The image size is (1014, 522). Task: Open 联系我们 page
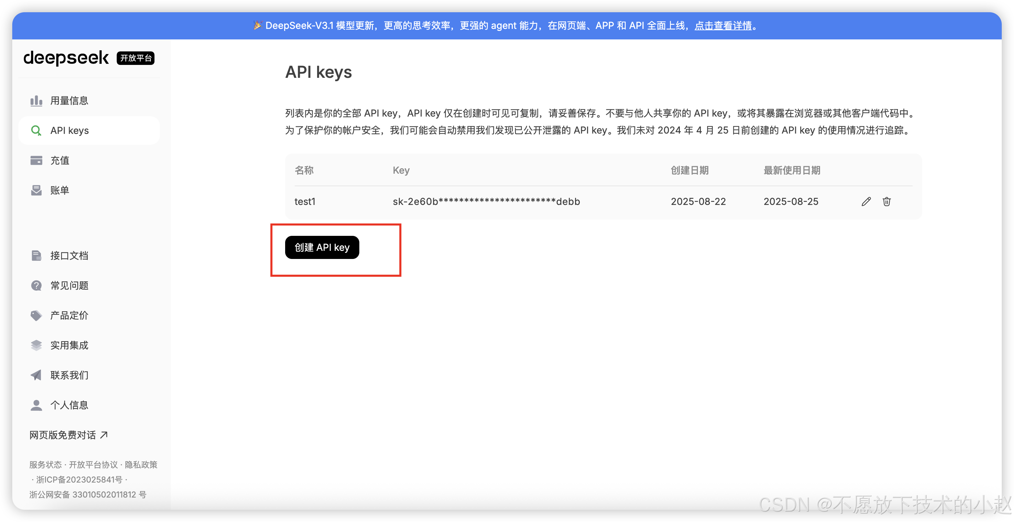point(89,375)
